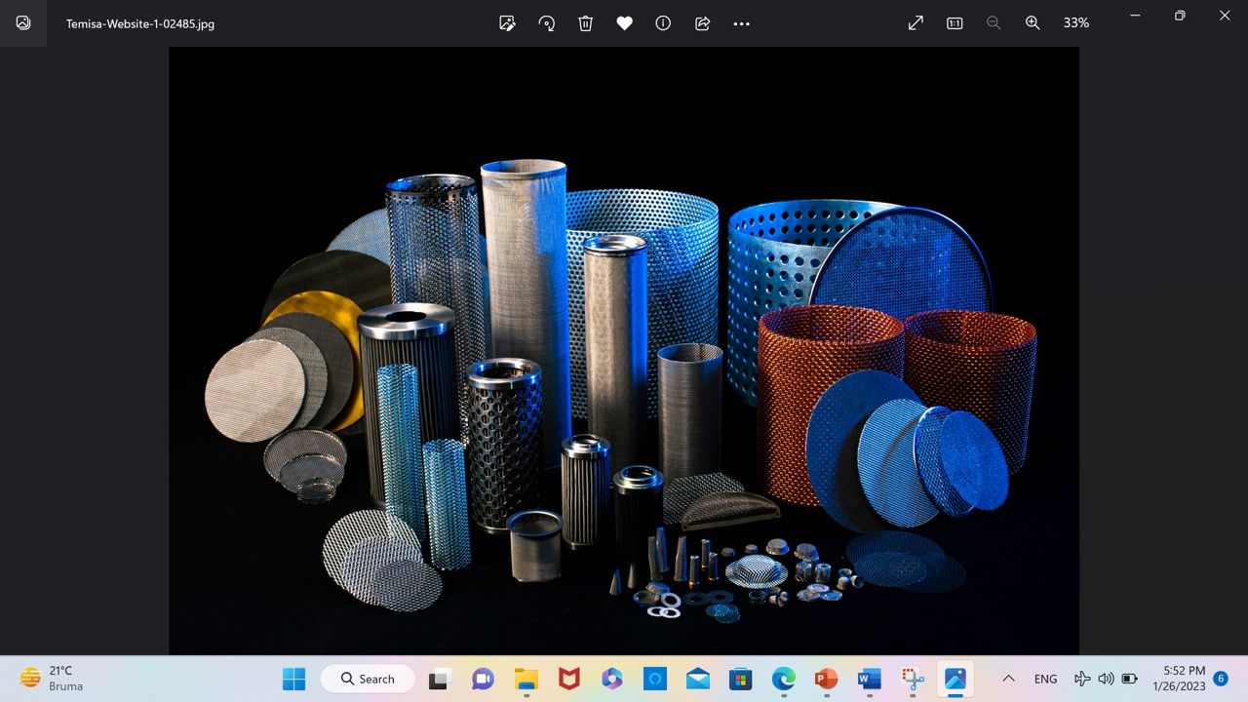This screenshot has height=702, width=1248.
Task: Check battery status in system tray
Action: click(x=1130, y=679)
